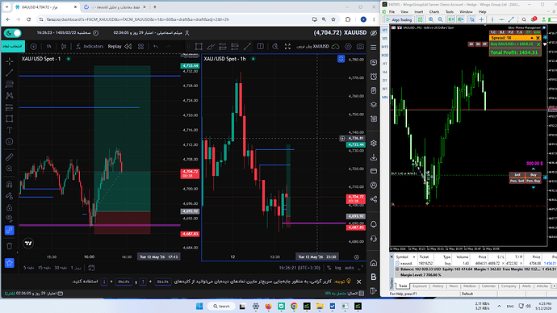
Task: Open candlestick chart type selector
Action: click(64, 47)
